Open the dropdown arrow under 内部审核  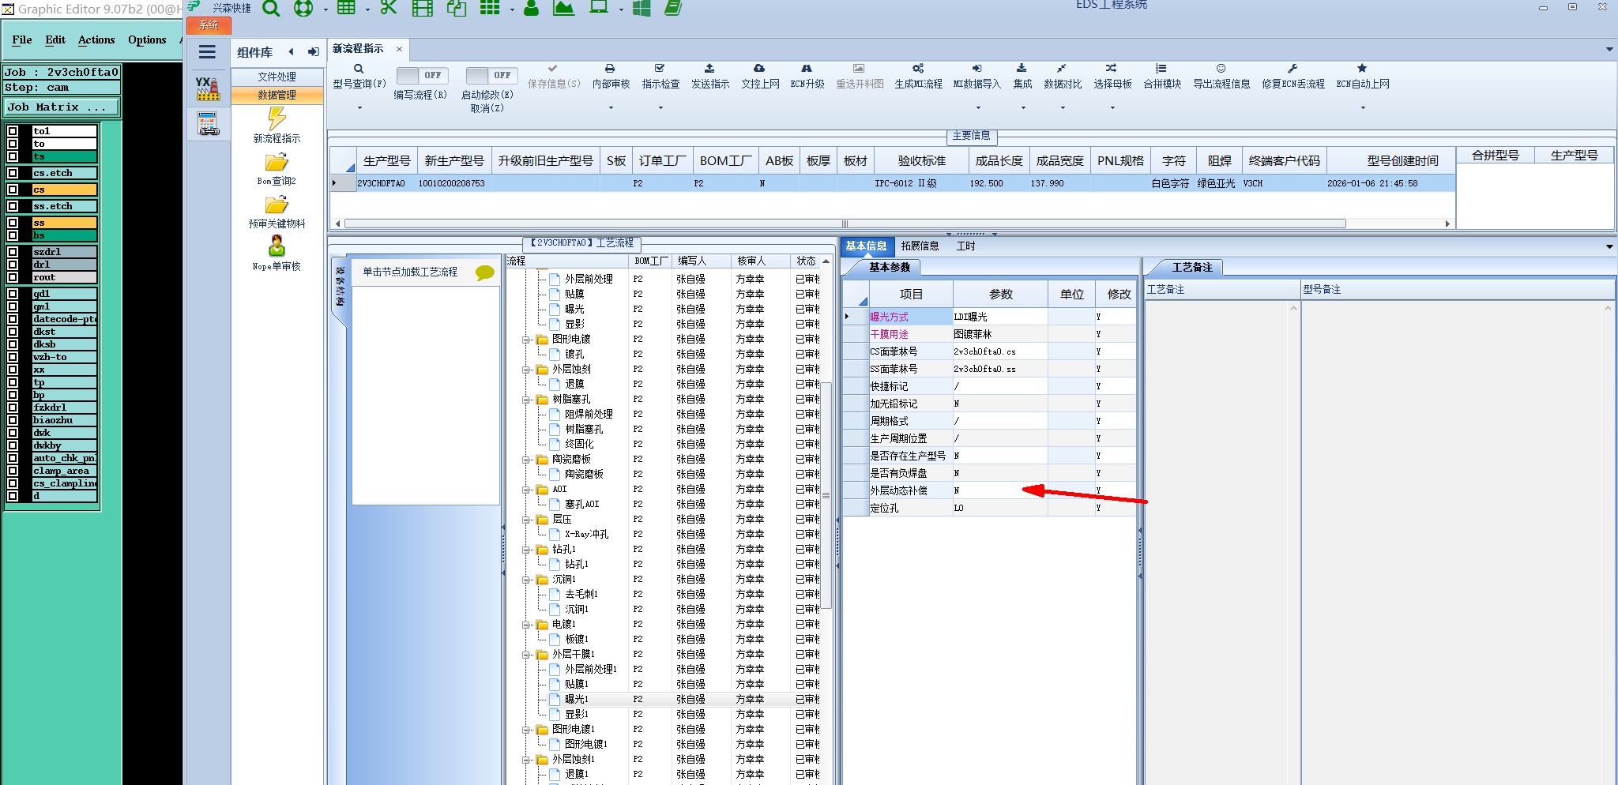click(611, 107)
